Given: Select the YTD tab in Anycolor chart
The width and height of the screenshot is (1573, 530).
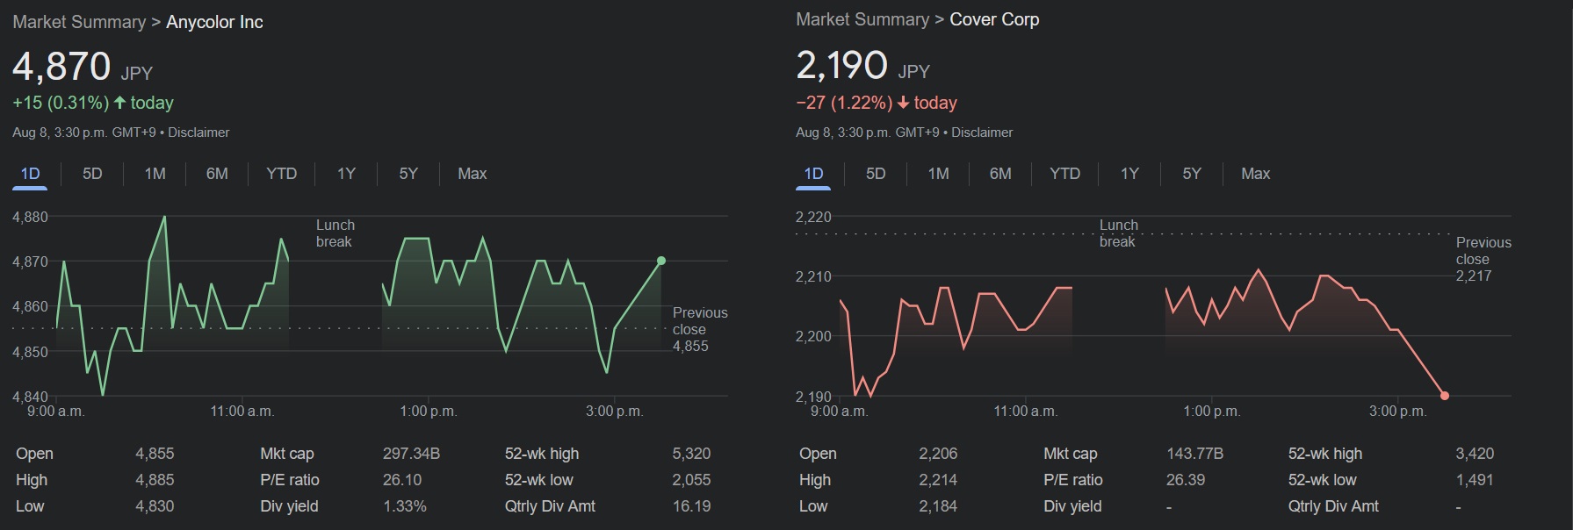Looking at the screenshot, I should tap(281, 174).
